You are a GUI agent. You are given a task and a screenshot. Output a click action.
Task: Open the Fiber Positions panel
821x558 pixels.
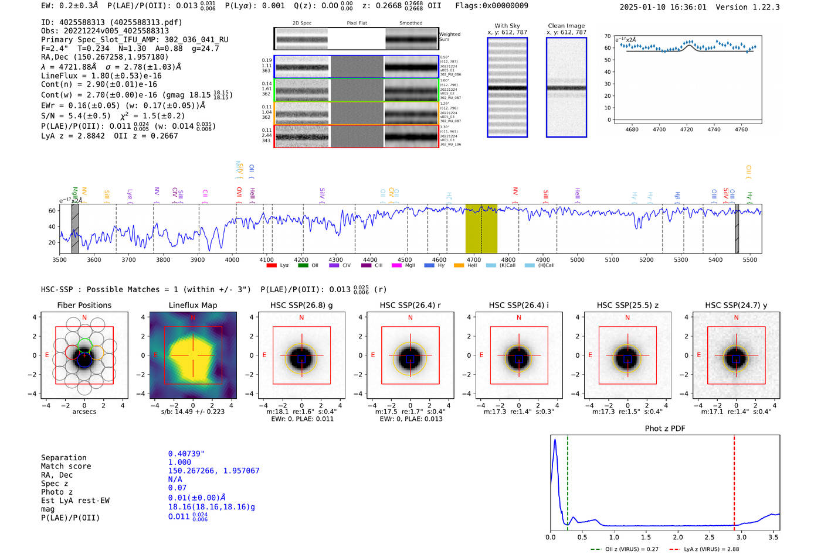coord(84,355)
